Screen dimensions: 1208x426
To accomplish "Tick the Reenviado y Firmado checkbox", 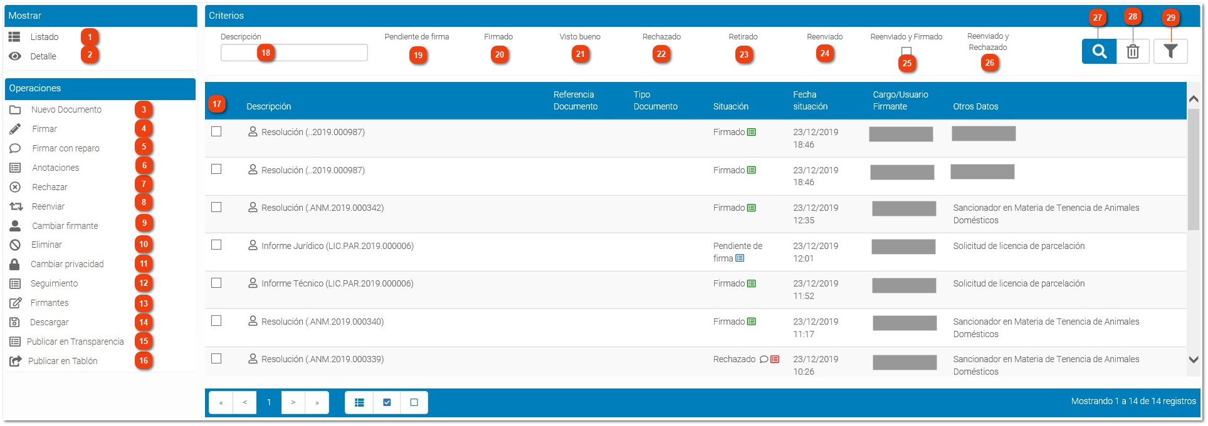I will (x=906, y=51).
